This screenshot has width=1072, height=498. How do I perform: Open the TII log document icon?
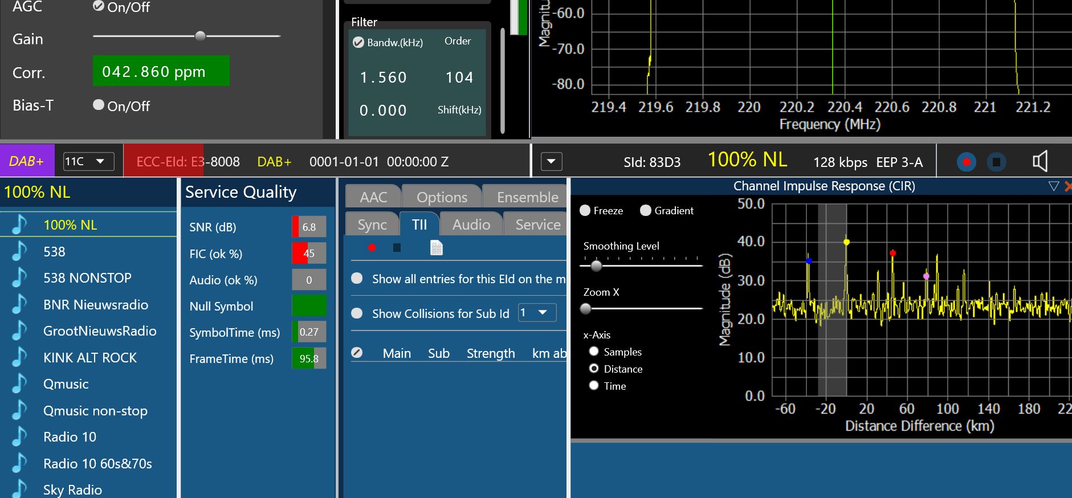436,248
